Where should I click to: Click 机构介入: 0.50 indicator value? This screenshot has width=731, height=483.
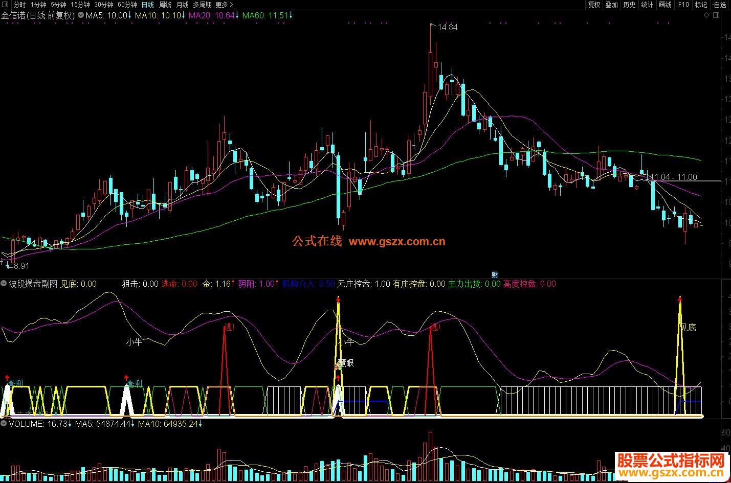tap(308, 284)
